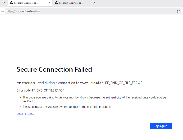Click the warning icon on the active tab

[x=11, y=3]
